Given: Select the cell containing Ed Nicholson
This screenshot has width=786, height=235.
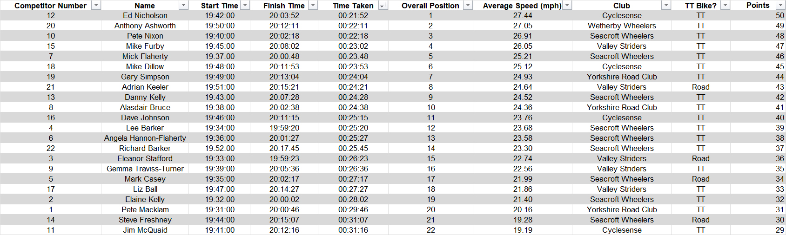Looking at the screenshot, I should 145,16.
